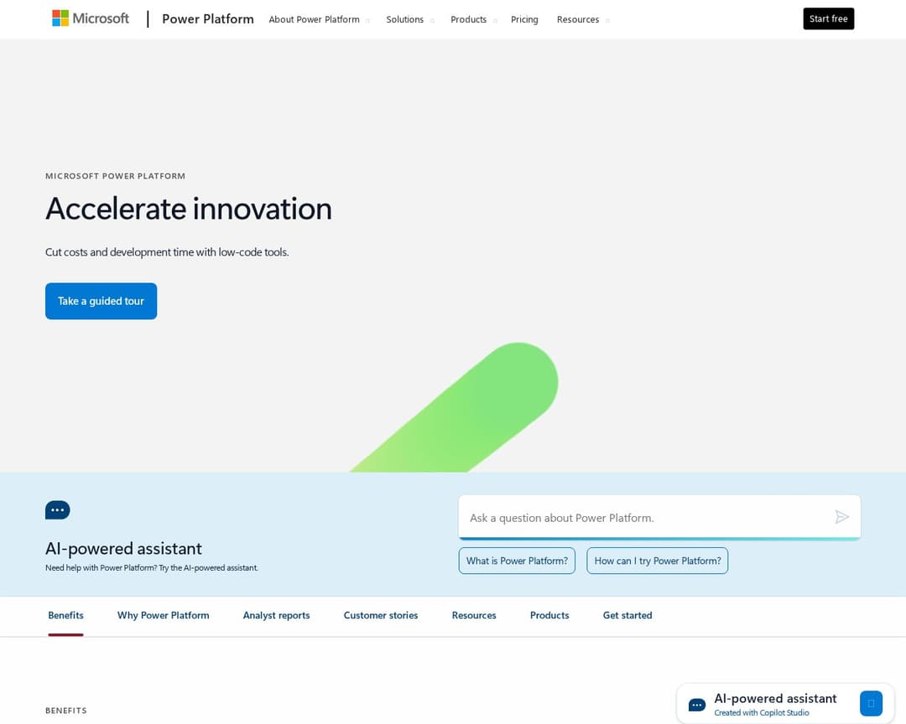Click the chat icon in floating assistant widget

697,705
